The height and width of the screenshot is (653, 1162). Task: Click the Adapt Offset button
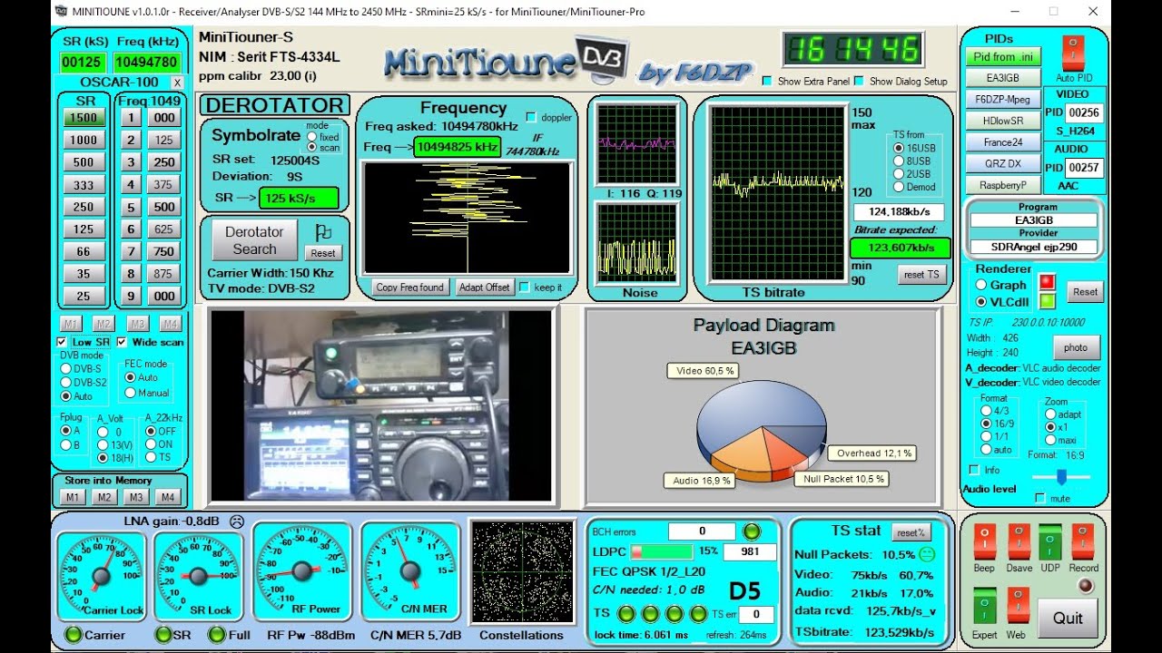click(484, 287)
